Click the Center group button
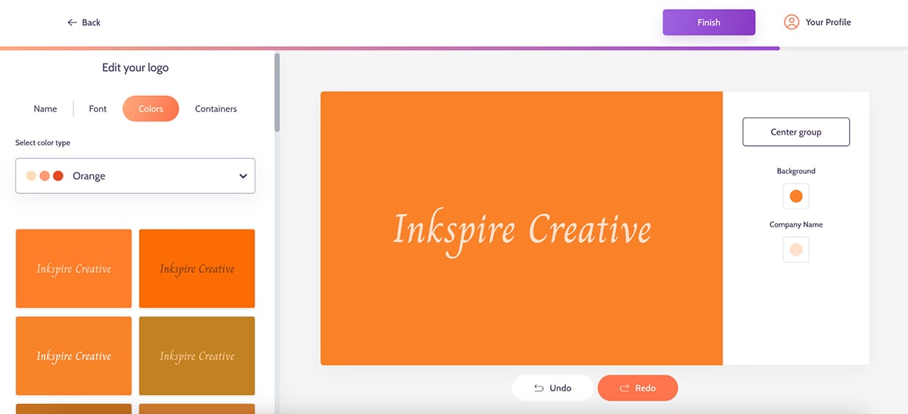This screenshot has width=908, height=414. 795,132
